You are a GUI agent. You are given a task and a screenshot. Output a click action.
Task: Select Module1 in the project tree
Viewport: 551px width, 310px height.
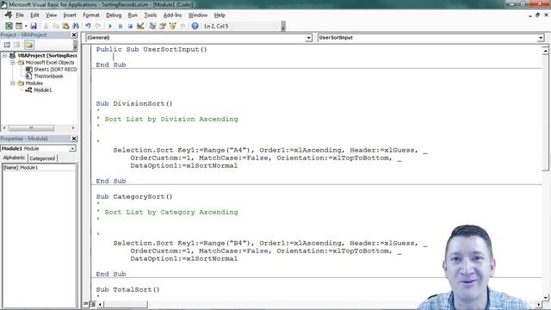pyautogui.click(x=39, y=90)
